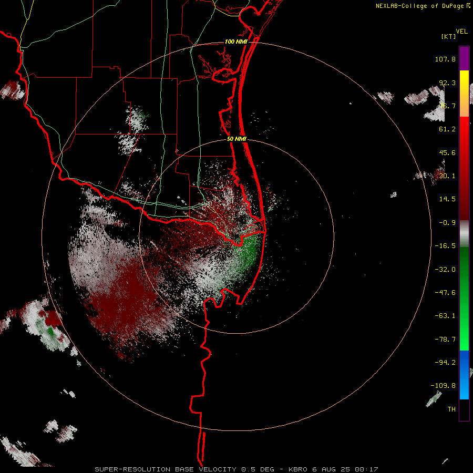
Task: Click the 50 NMI range ring label
Action: (237, 139)
